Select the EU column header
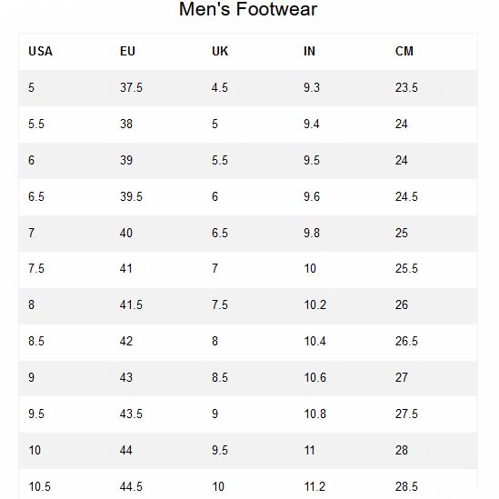499x499 pixels. tap(127, 51)
